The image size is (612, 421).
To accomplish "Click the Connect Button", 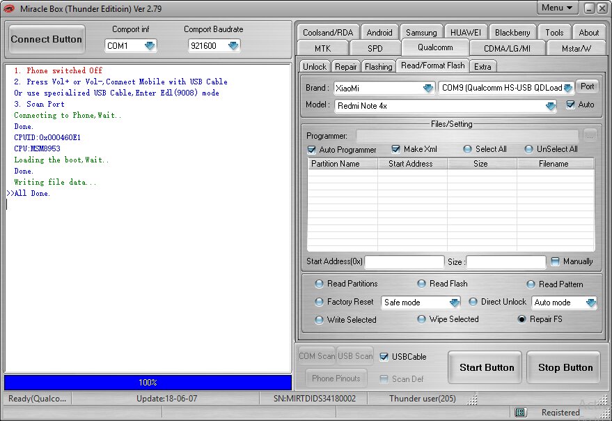I will 47,39.
